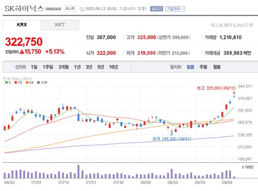Click the 최저 245,000 (08/21) label
This screenshot has height=191, width=258.
[x=172, y=139]
